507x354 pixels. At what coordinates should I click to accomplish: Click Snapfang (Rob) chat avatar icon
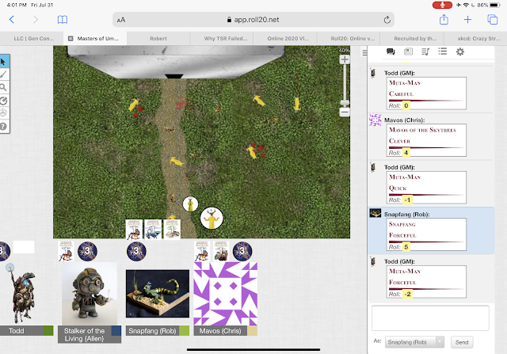(x=375, y=213)
